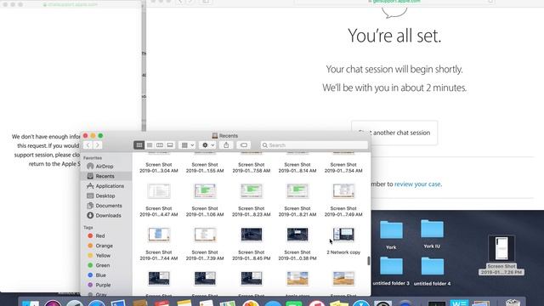Click the Finder vertical scrollbar

pos(368,261)
